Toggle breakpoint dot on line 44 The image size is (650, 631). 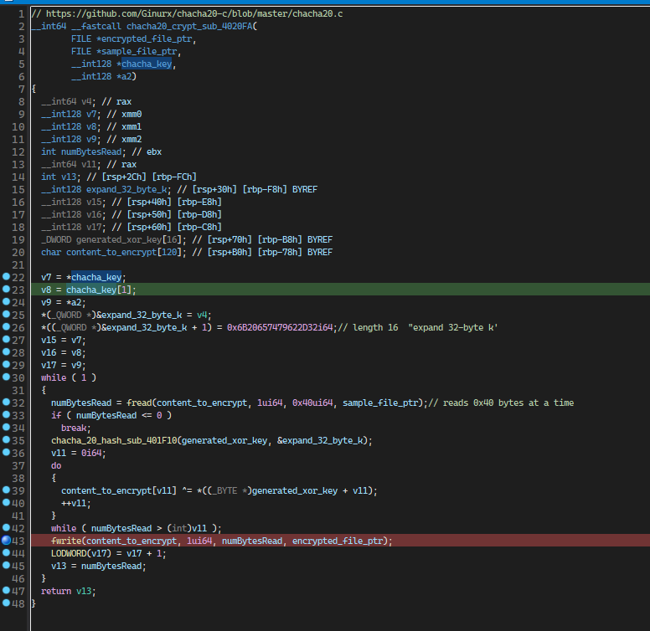(x=6, y=552)
